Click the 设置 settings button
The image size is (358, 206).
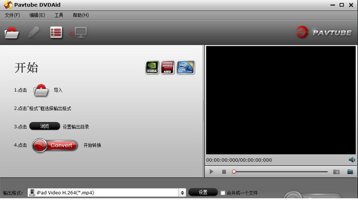click(203, 192)
